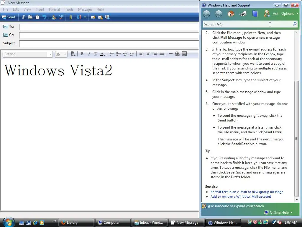Viewport: 302px width, 227px height.
Task: Attach a file with the paperclip icon
Action: click(71, 17)
